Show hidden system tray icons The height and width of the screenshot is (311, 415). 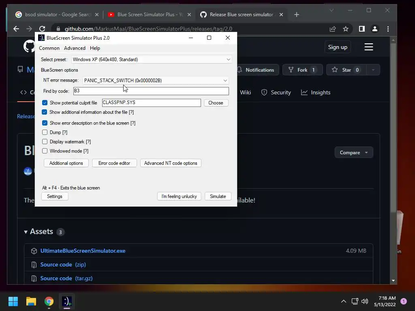pos(344,301)
